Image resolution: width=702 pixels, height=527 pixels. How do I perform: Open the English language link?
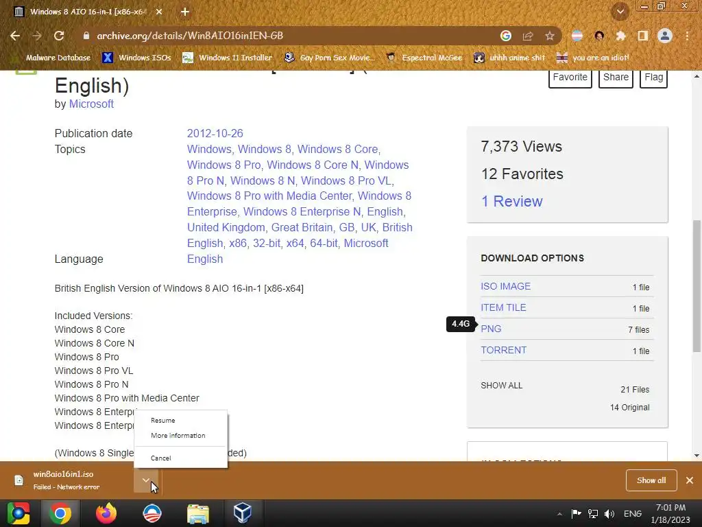(205, 259)
